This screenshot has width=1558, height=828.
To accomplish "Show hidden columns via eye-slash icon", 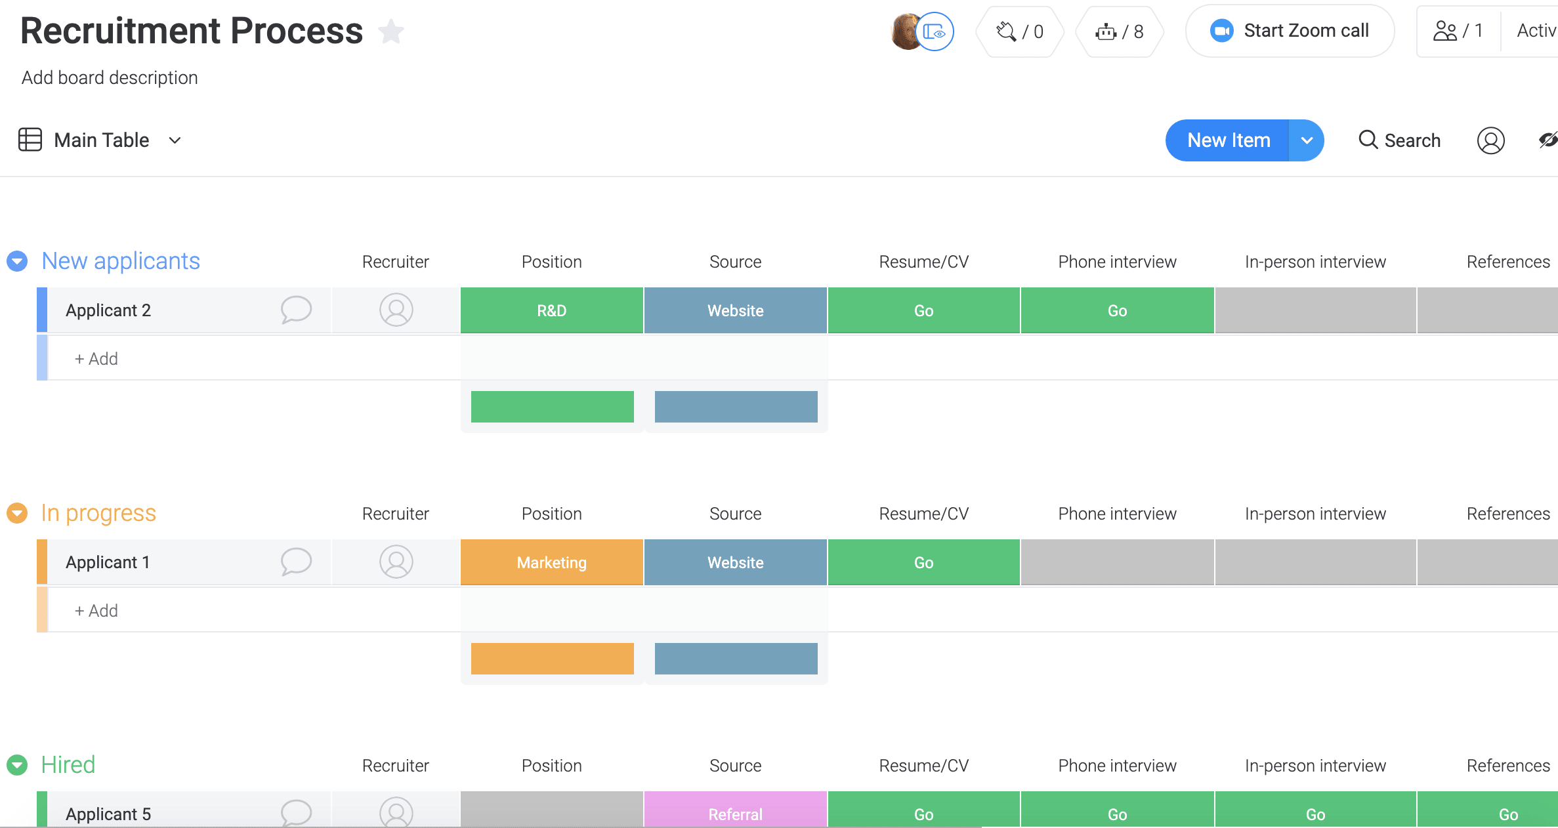I will click(x=1548, y=140).
